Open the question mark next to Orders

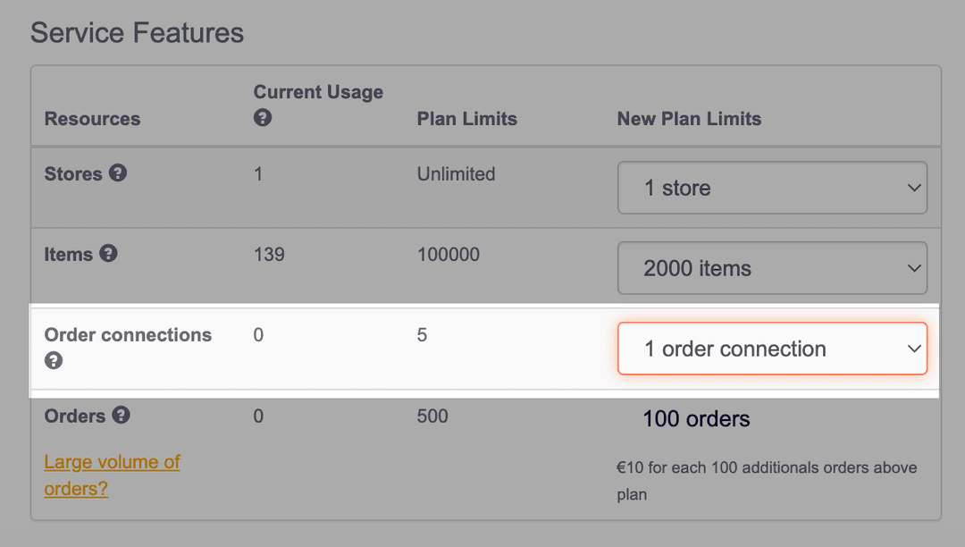click(122, 416)
